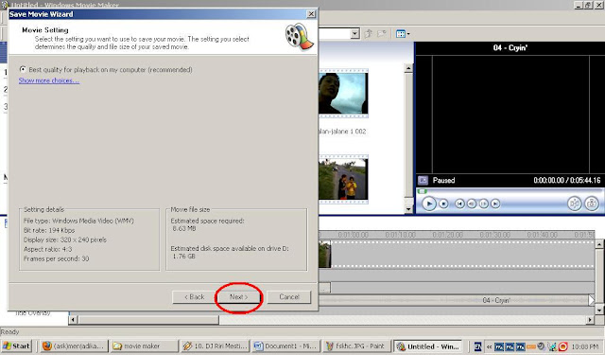Image resolution: width=605 pixels, height=355 pixels.
Task: Click the Ready status bar text
Action: tap(10, 331)
